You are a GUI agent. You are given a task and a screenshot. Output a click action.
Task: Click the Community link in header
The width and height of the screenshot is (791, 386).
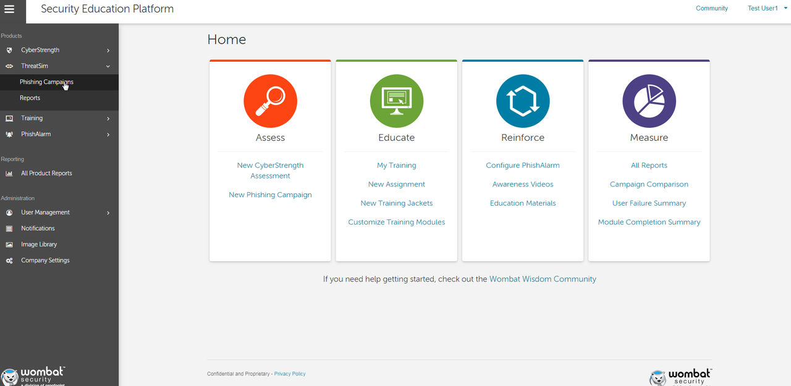pos(712,9)
